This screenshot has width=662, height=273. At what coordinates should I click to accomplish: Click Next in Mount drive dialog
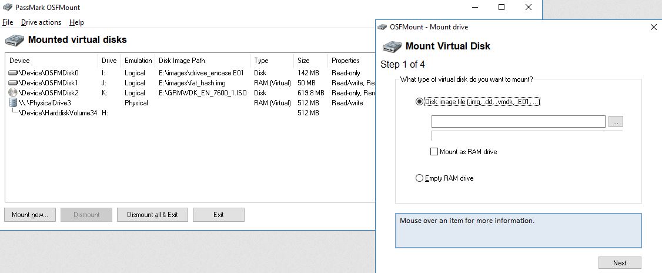tap(620, 263)
